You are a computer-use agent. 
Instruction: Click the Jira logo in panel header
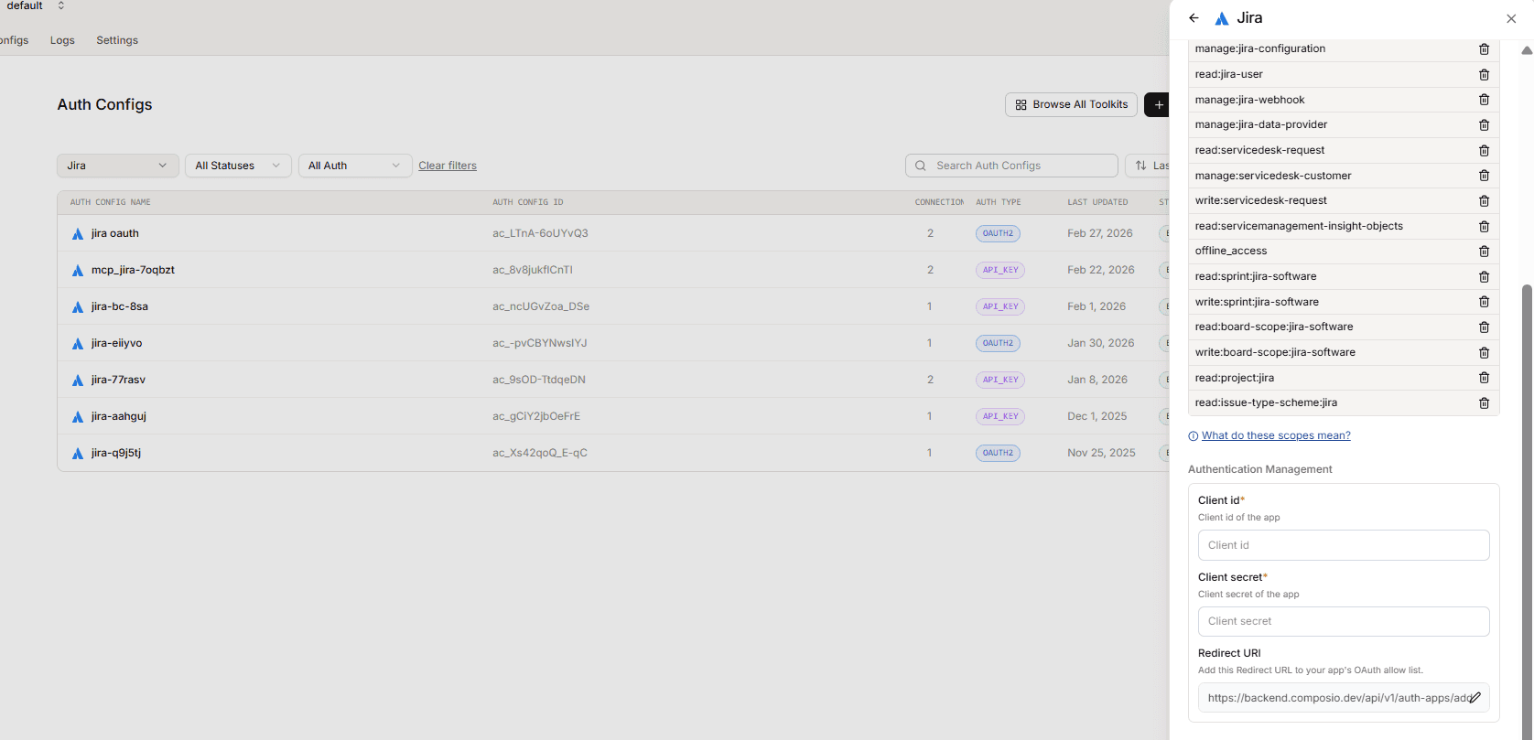click(1222, 18)
